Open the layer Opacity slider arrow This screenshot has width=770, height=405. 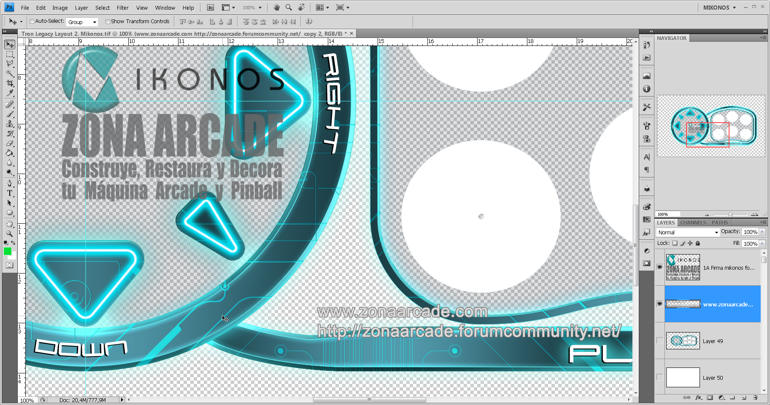click(762, 232)
